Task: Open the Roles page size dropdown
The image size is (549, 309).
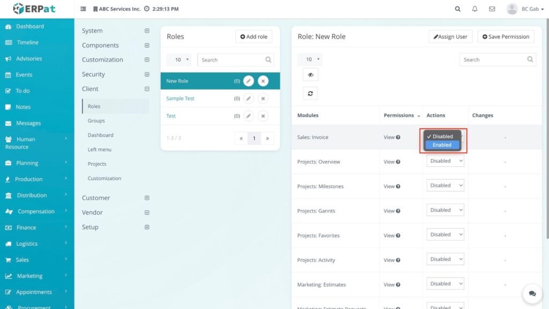Action: 179,60
